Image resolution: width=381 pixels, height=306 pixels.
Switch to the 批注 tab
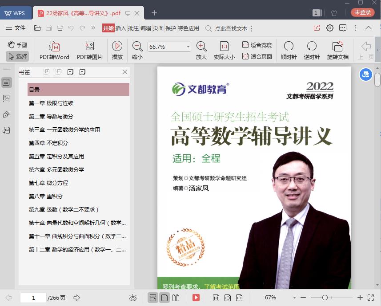pos(133,28)
